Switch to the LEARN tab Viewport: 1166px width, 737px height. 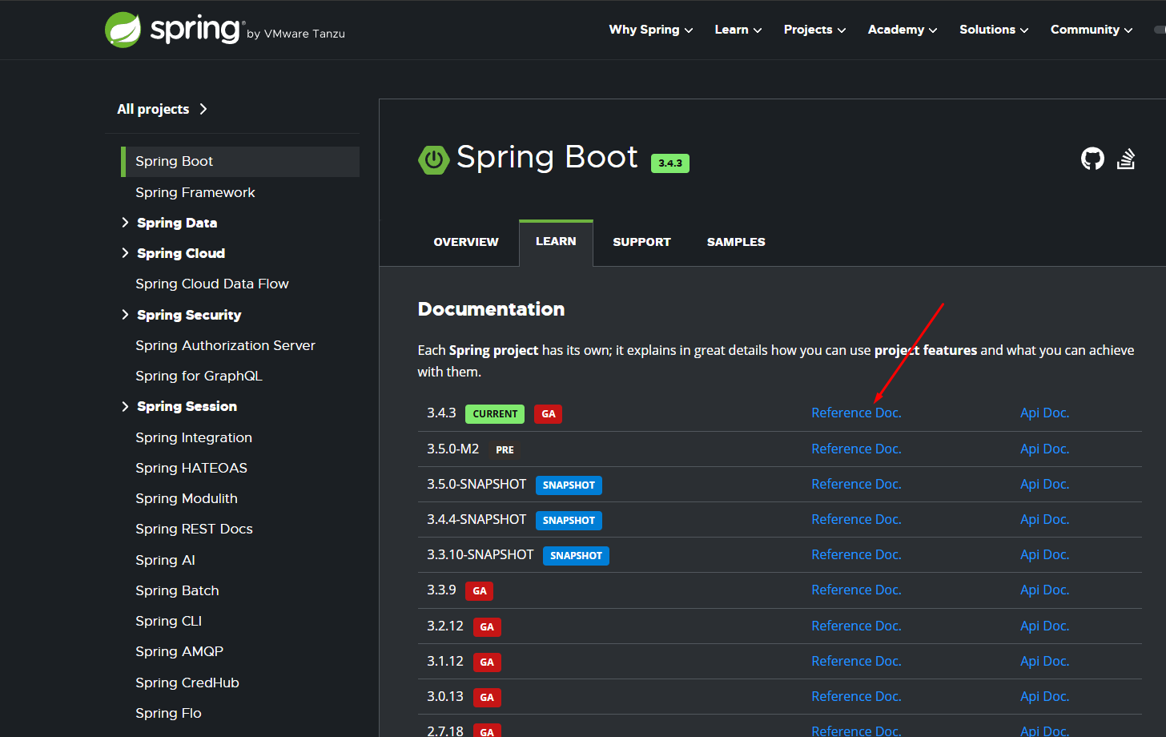556,242
